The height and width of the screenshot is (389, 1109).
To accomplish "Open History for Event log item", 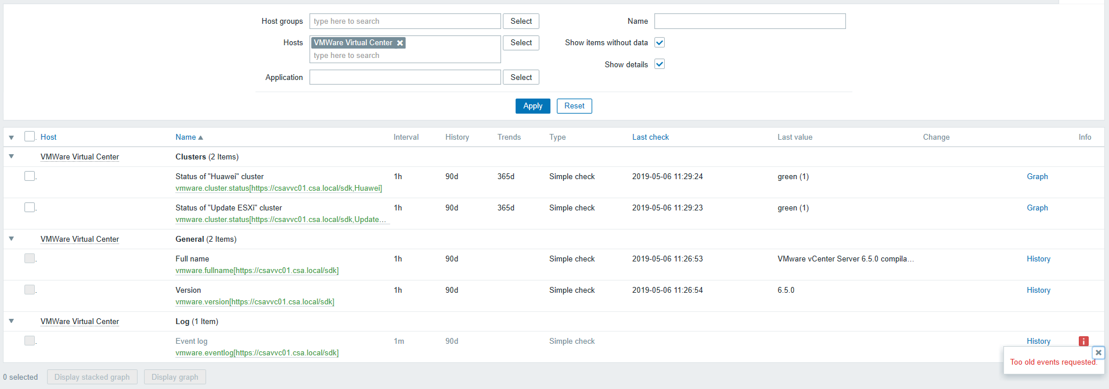I will point(1038,341).
